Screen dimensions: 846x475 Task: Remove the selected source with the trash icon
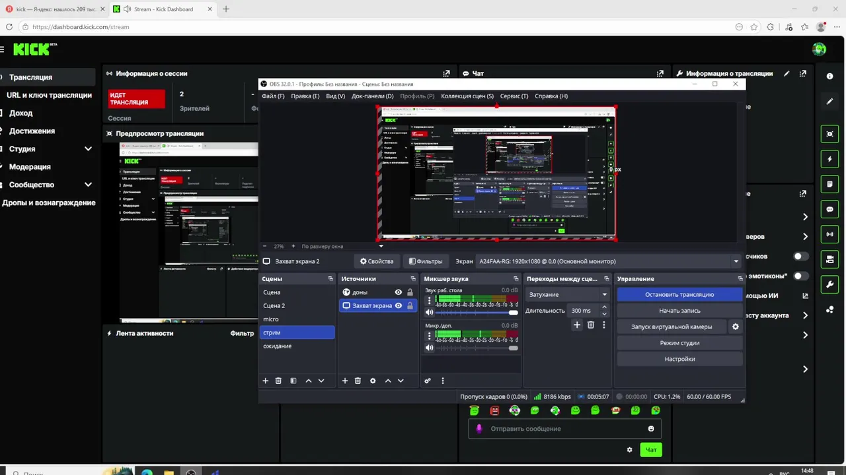click(x=358, y=381)
